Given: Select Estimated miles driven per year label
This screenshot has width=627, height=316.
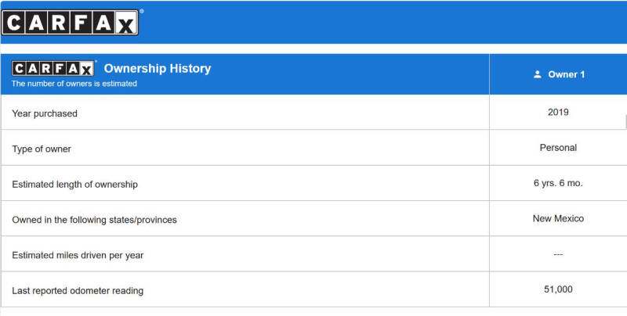Looking at the screenshot, I should coord(78,255).
